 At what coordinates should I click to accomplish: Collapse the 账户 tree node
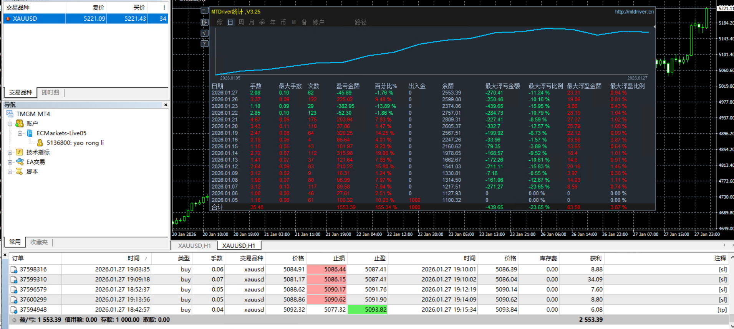click(10, 123)
